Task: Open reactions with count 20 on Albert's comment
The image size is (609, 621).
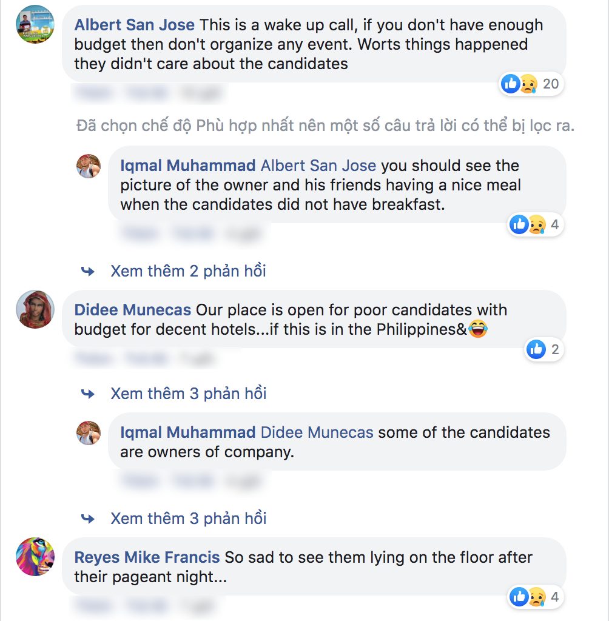Action: (x=531, y=84)
